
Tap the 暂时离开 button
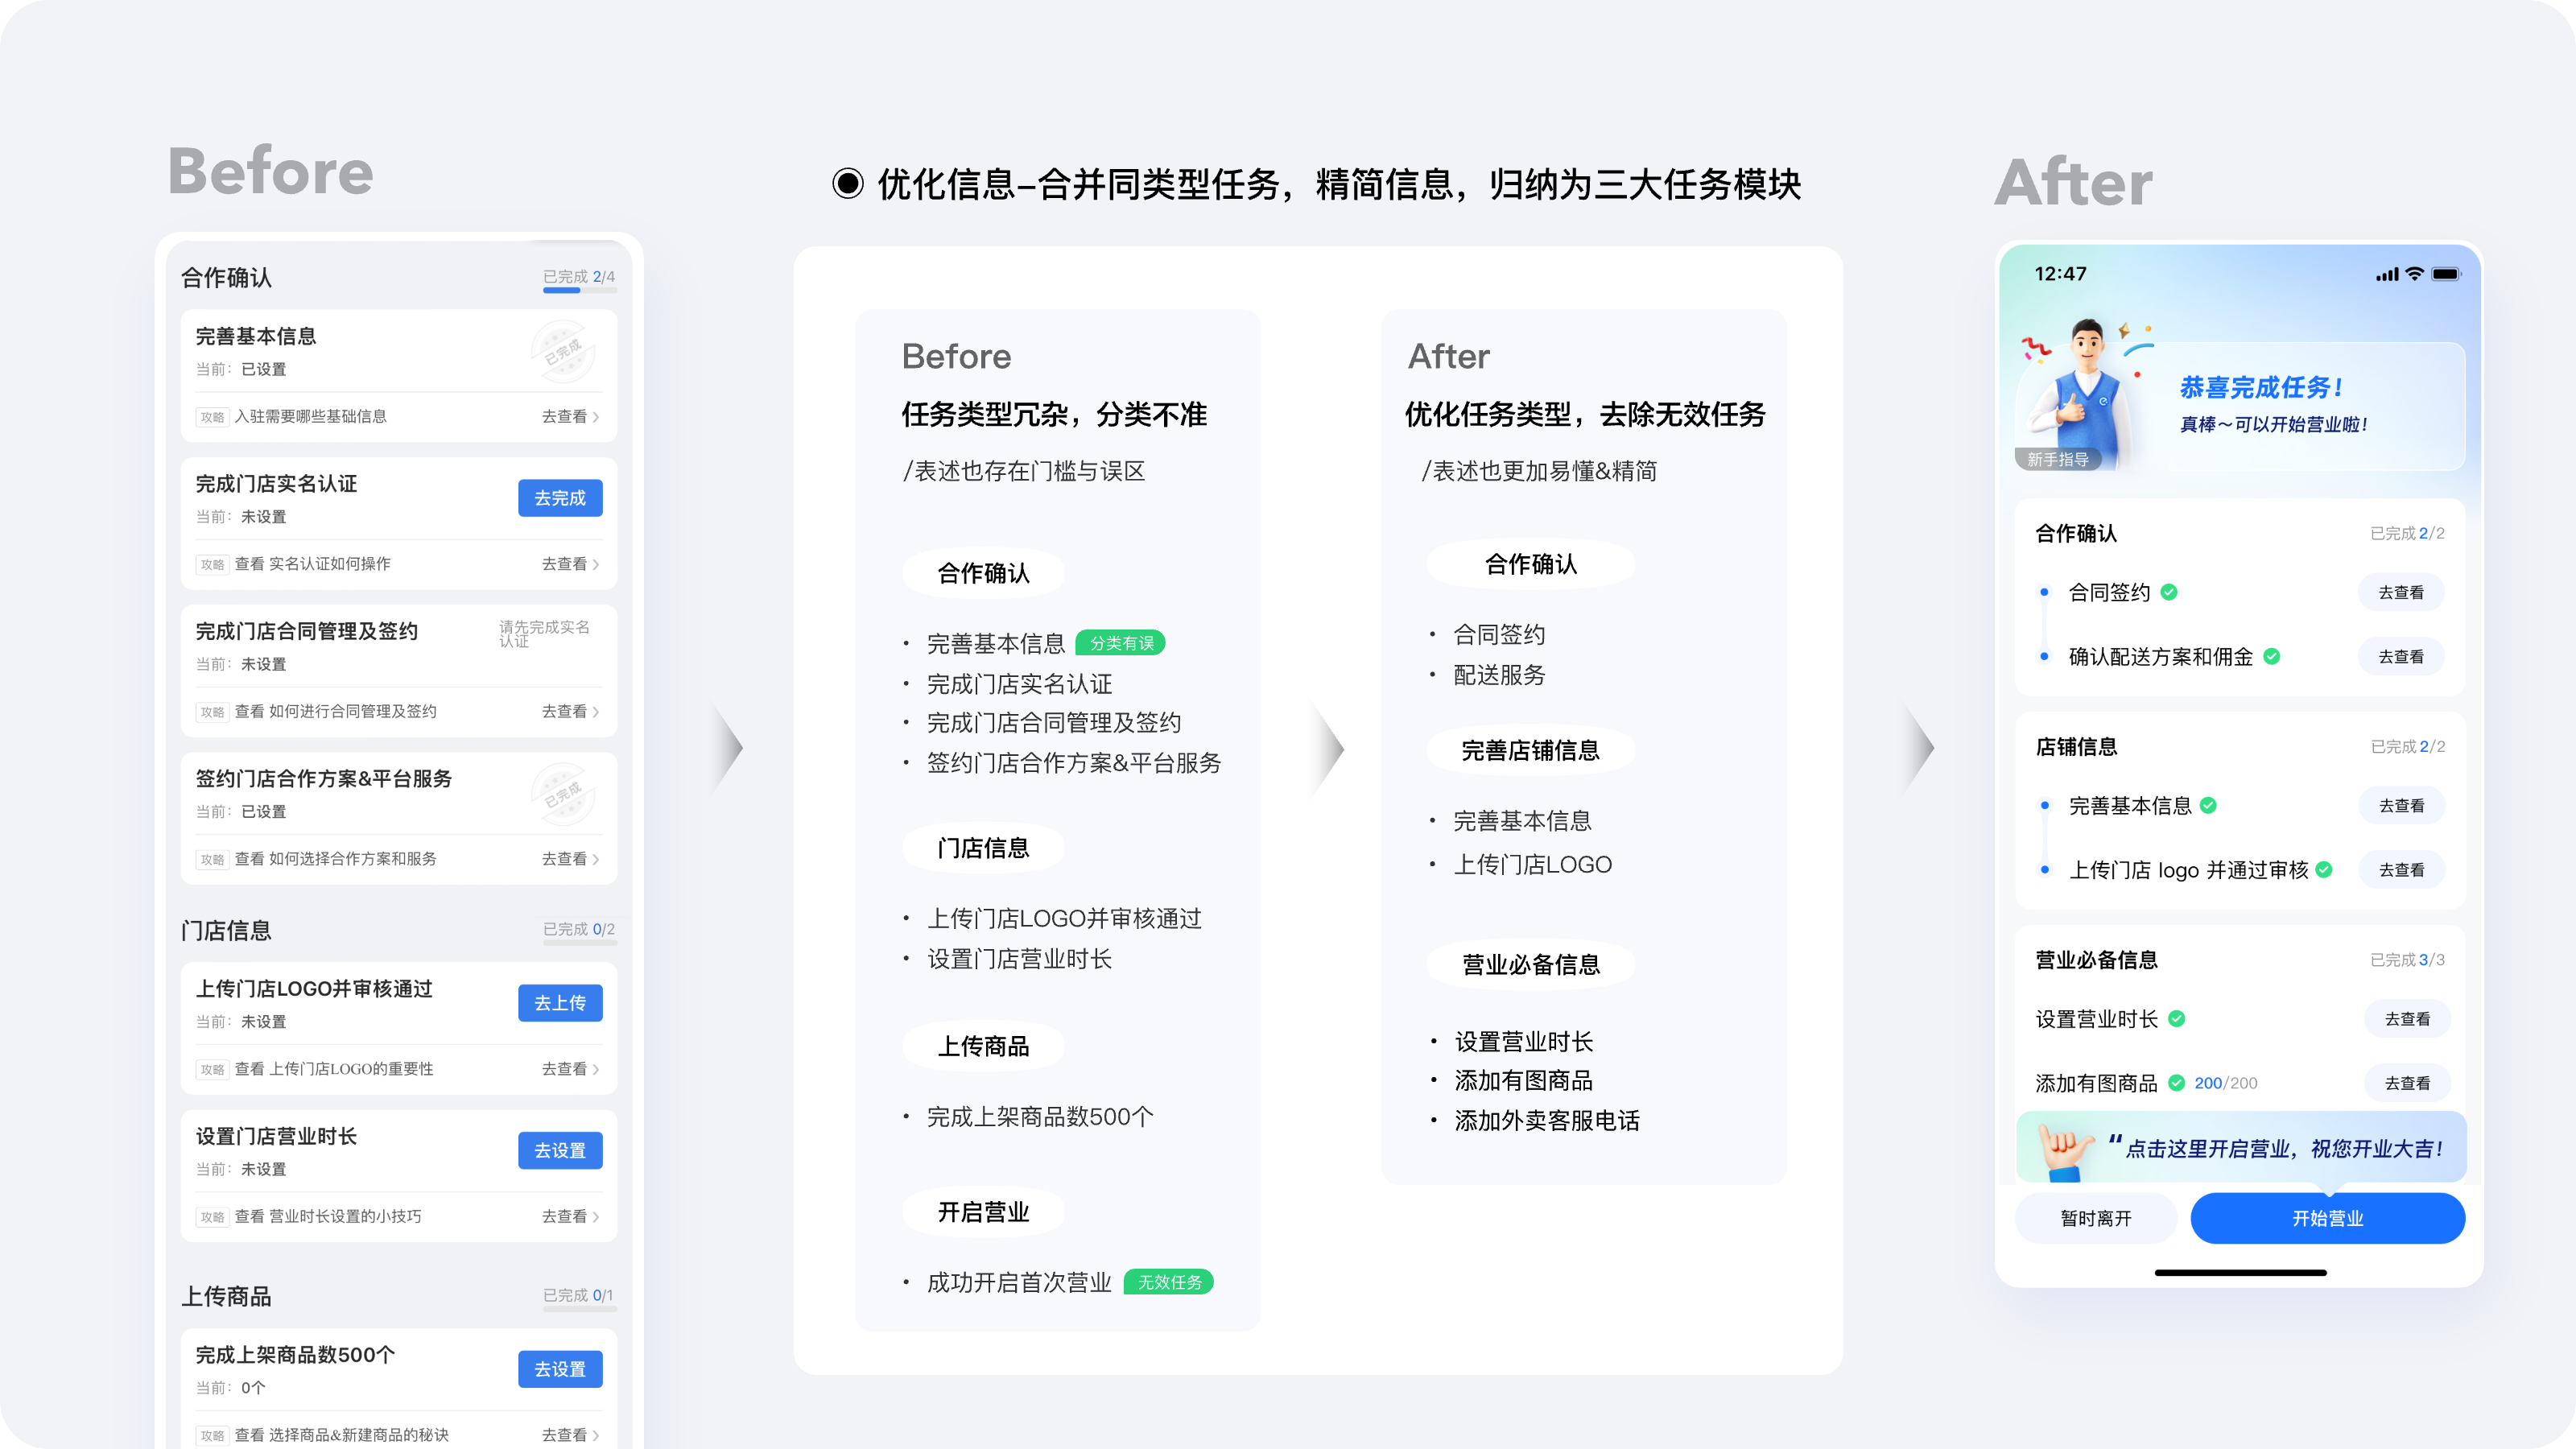[2096, 1218]
